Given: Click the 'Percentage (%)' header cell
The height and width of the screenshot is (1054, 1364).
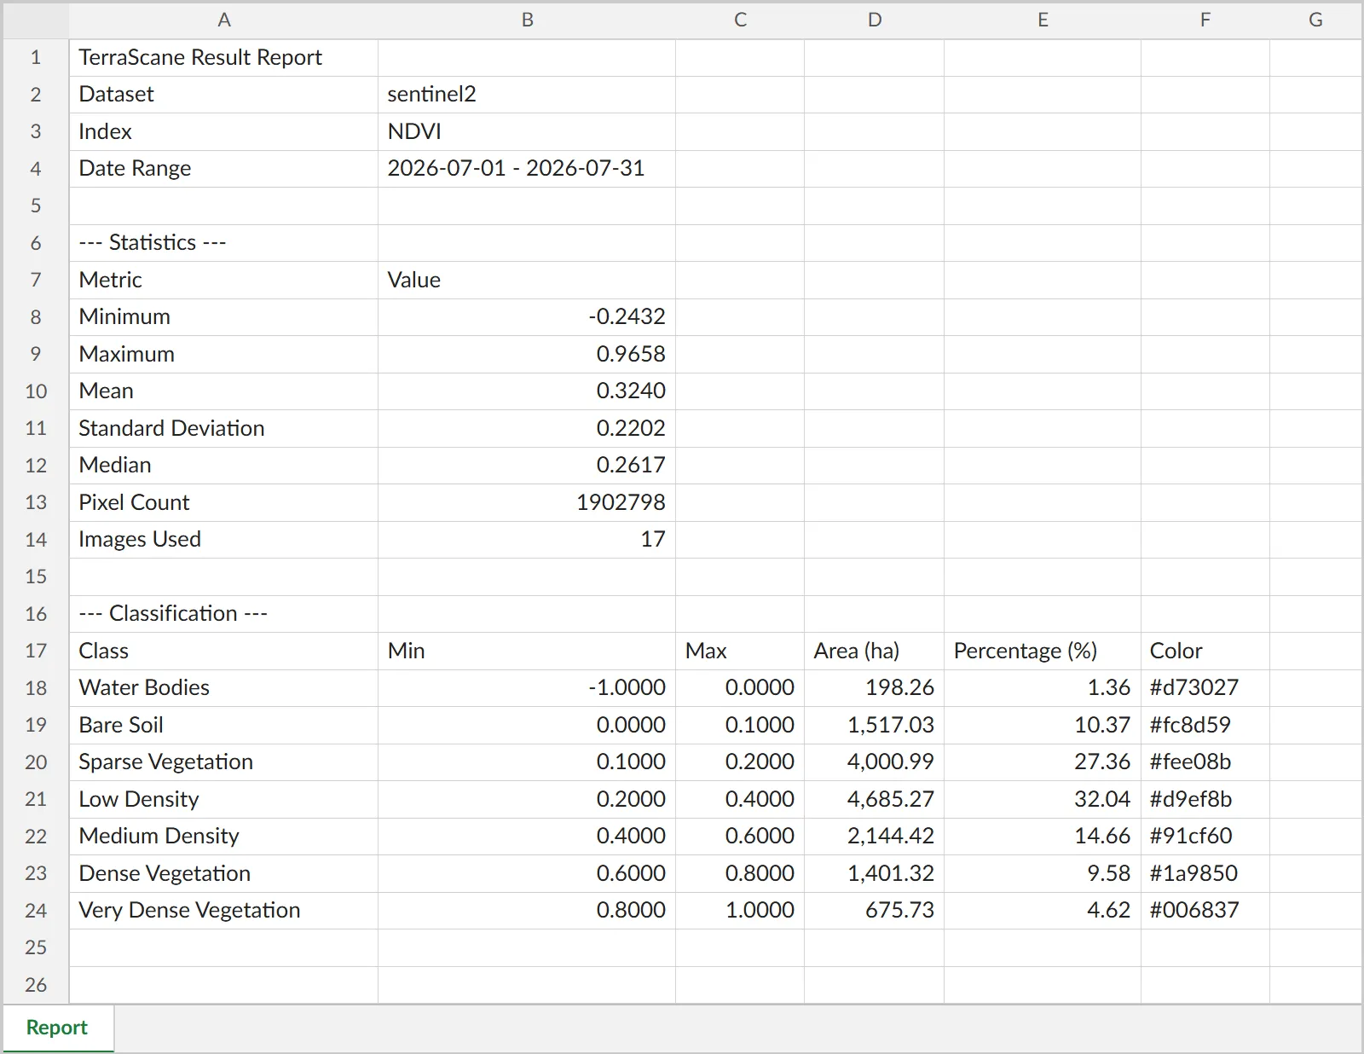Looking at the screenshot, I should click(x=1042, y=651).
